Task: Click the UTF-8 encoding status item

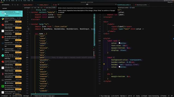Action: point(130,96)
